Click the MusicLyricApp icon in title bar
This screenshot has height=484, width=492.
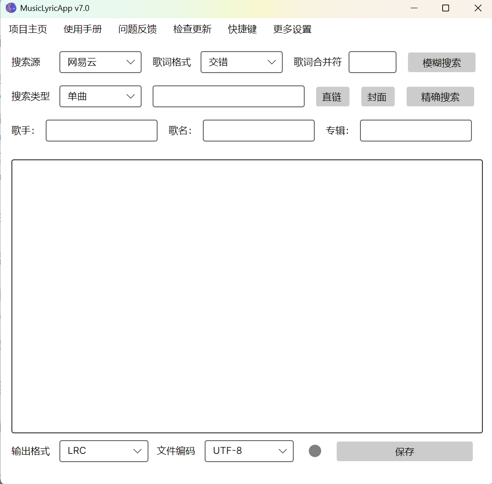click(11, 8)
